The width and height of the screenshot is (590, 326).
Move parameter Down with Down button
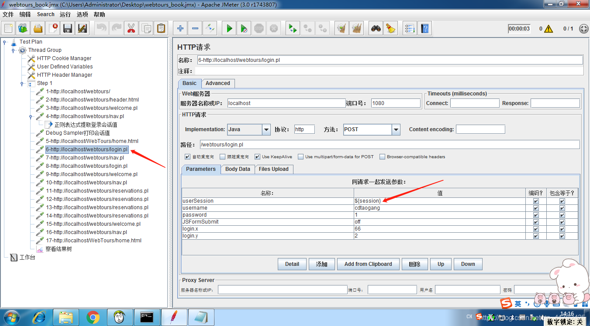pos(468,264)
